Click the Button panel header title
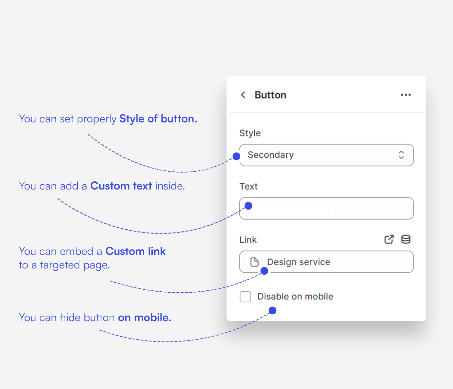Screen dimensions: 453x389 270,95
